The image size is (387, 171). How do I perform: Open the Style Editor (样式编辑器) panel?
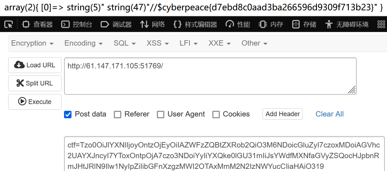pos(195,25)
